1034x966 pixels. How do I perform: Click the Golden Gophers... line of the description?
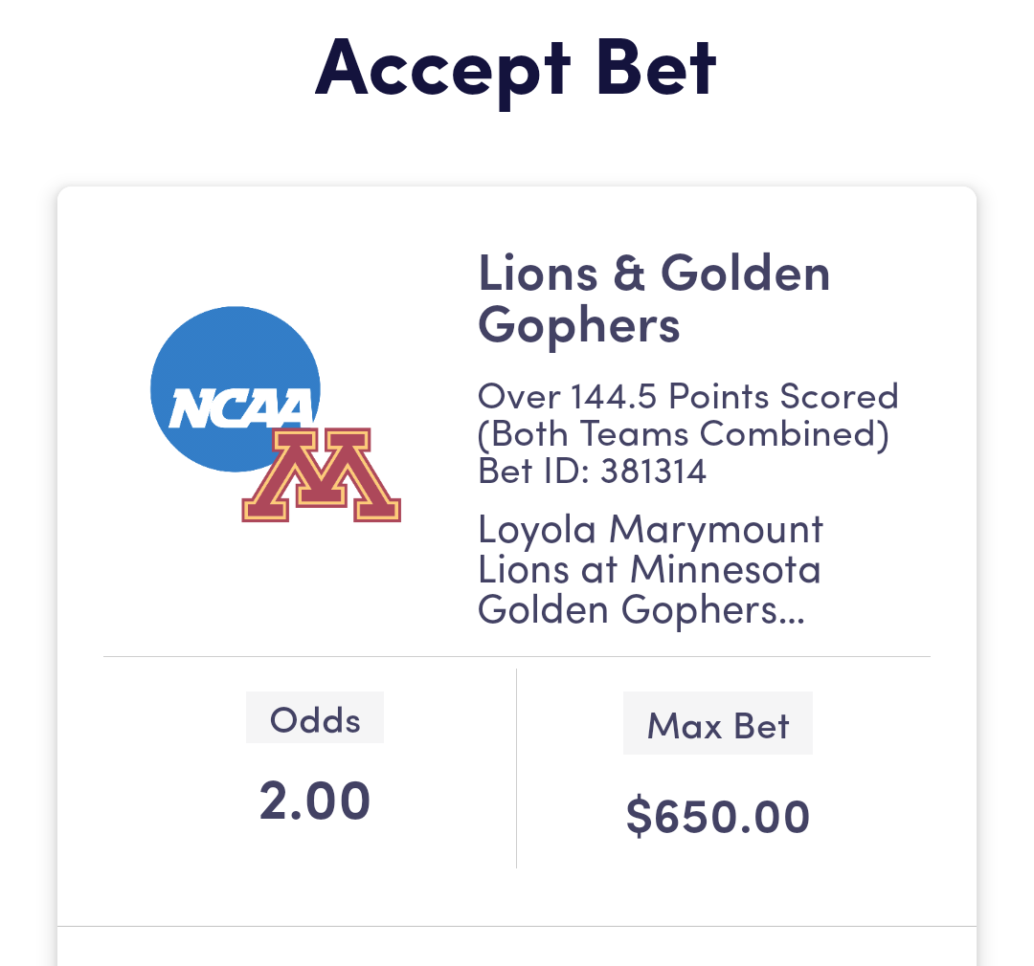[641, 610]
